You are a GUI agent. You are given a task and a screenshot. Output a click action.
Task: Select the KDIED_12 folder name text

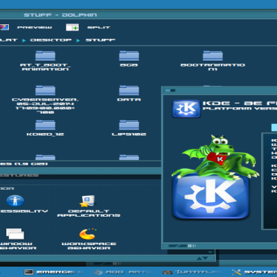click(45, 134)
